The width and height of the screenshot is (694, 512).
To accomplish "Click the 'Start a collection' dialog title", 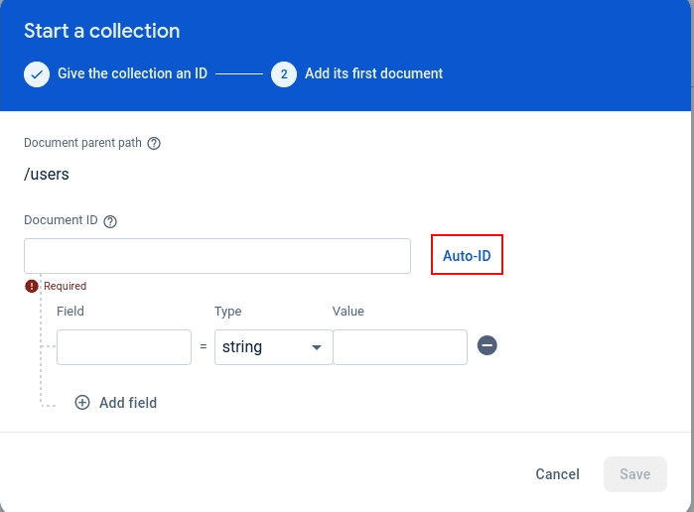I will tap(102, 31).
